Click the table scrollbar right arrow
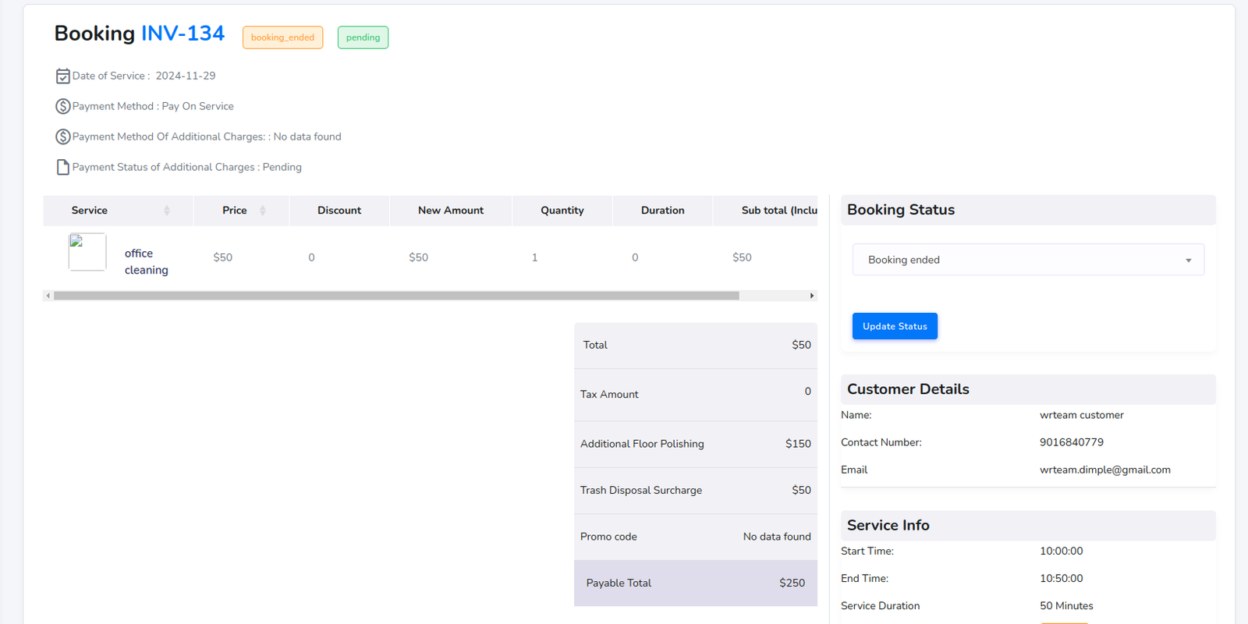 coord(812,296)
